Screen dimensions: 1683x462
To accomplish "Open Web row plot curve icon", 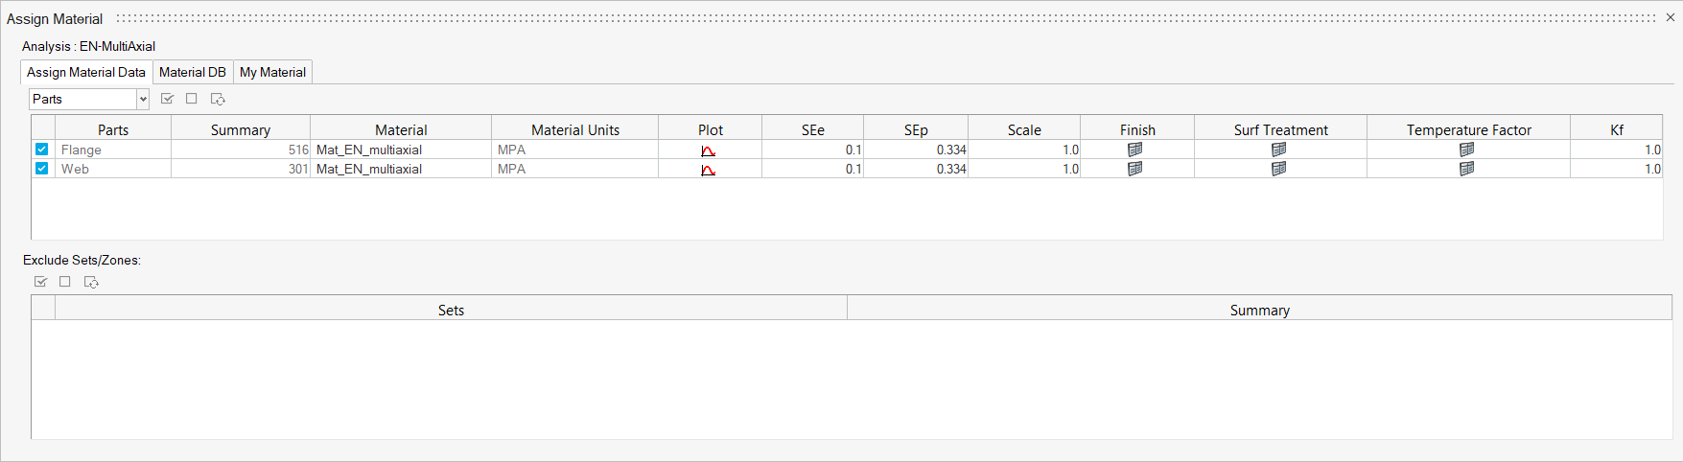I will tap(708, 170).
